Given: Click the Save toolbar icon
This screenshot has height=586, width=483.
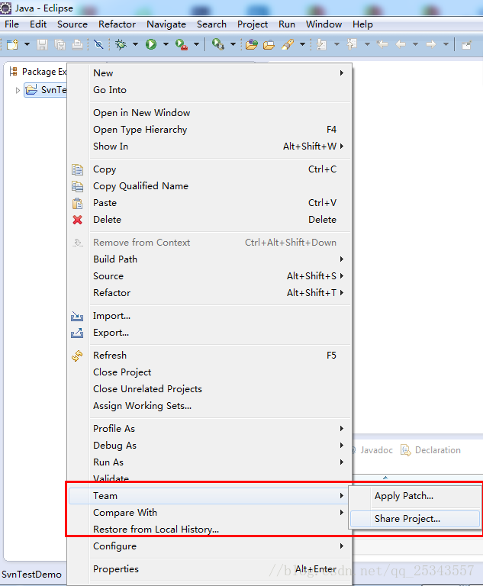Looking at the screenshot, I should [42, 44].
